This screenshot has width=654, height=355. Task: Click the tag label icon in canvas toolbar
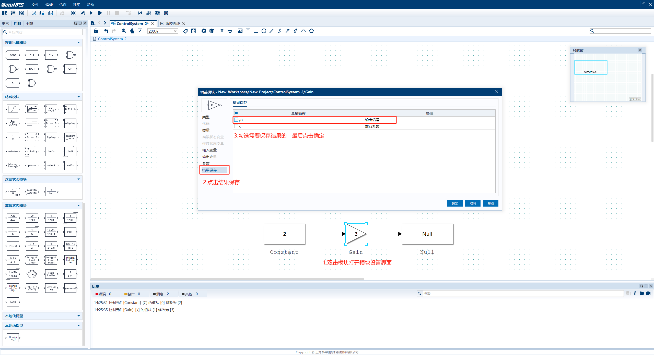click(x=185, y=31)
